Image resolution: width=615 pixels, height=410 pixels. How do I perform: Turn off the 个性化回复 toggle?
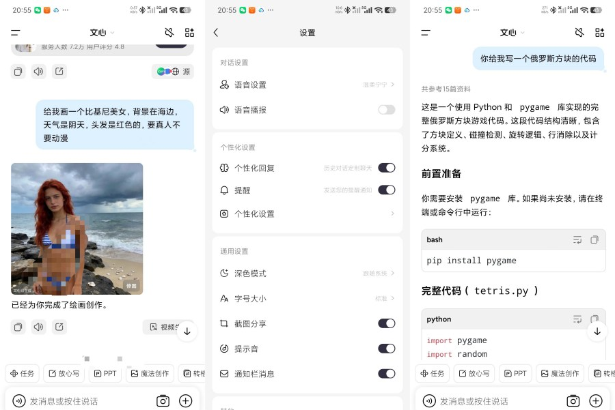click(386, 168)
